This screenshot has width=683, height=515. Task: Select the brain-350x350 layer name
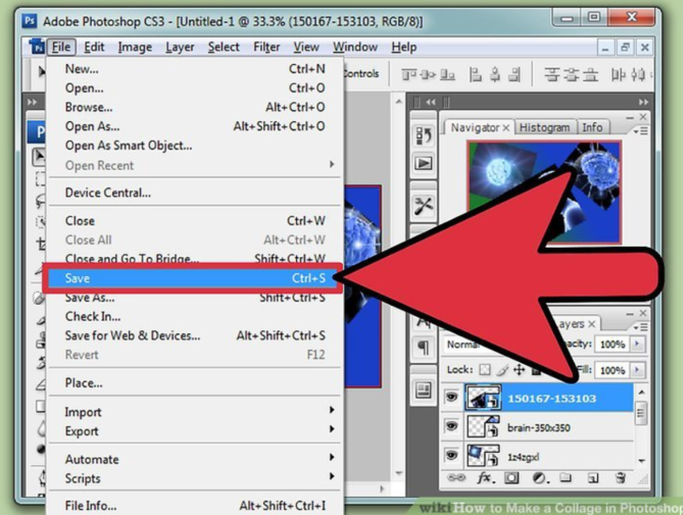538,428
